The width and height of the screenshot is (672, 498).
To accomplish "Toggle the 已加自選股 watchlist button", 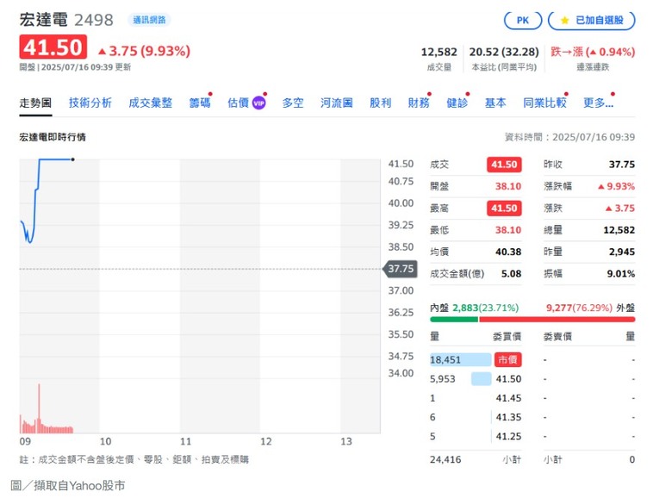I will point(591,20).
